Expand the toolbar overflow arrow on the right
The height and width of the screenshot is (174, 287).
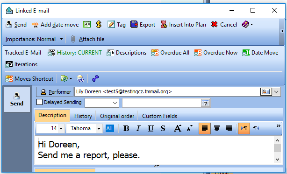pos(282,31)
